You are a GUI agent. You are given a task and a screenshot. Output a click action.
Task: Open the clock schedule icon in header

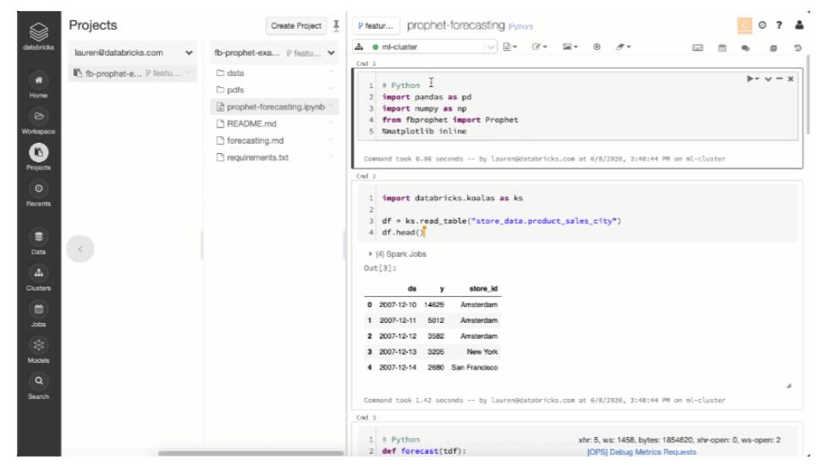tap(762, 25)
